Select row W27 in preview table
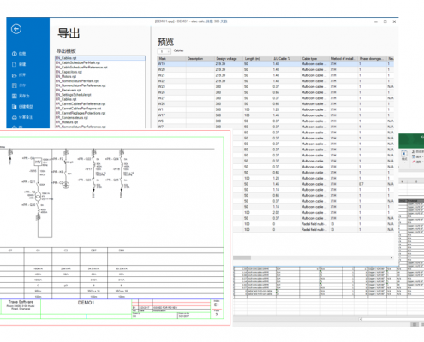 [x=276, y=98]
